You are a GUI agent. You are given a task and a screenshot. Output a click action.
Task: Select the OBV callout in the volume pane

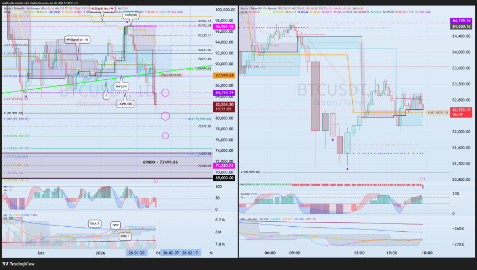point(115,225)
